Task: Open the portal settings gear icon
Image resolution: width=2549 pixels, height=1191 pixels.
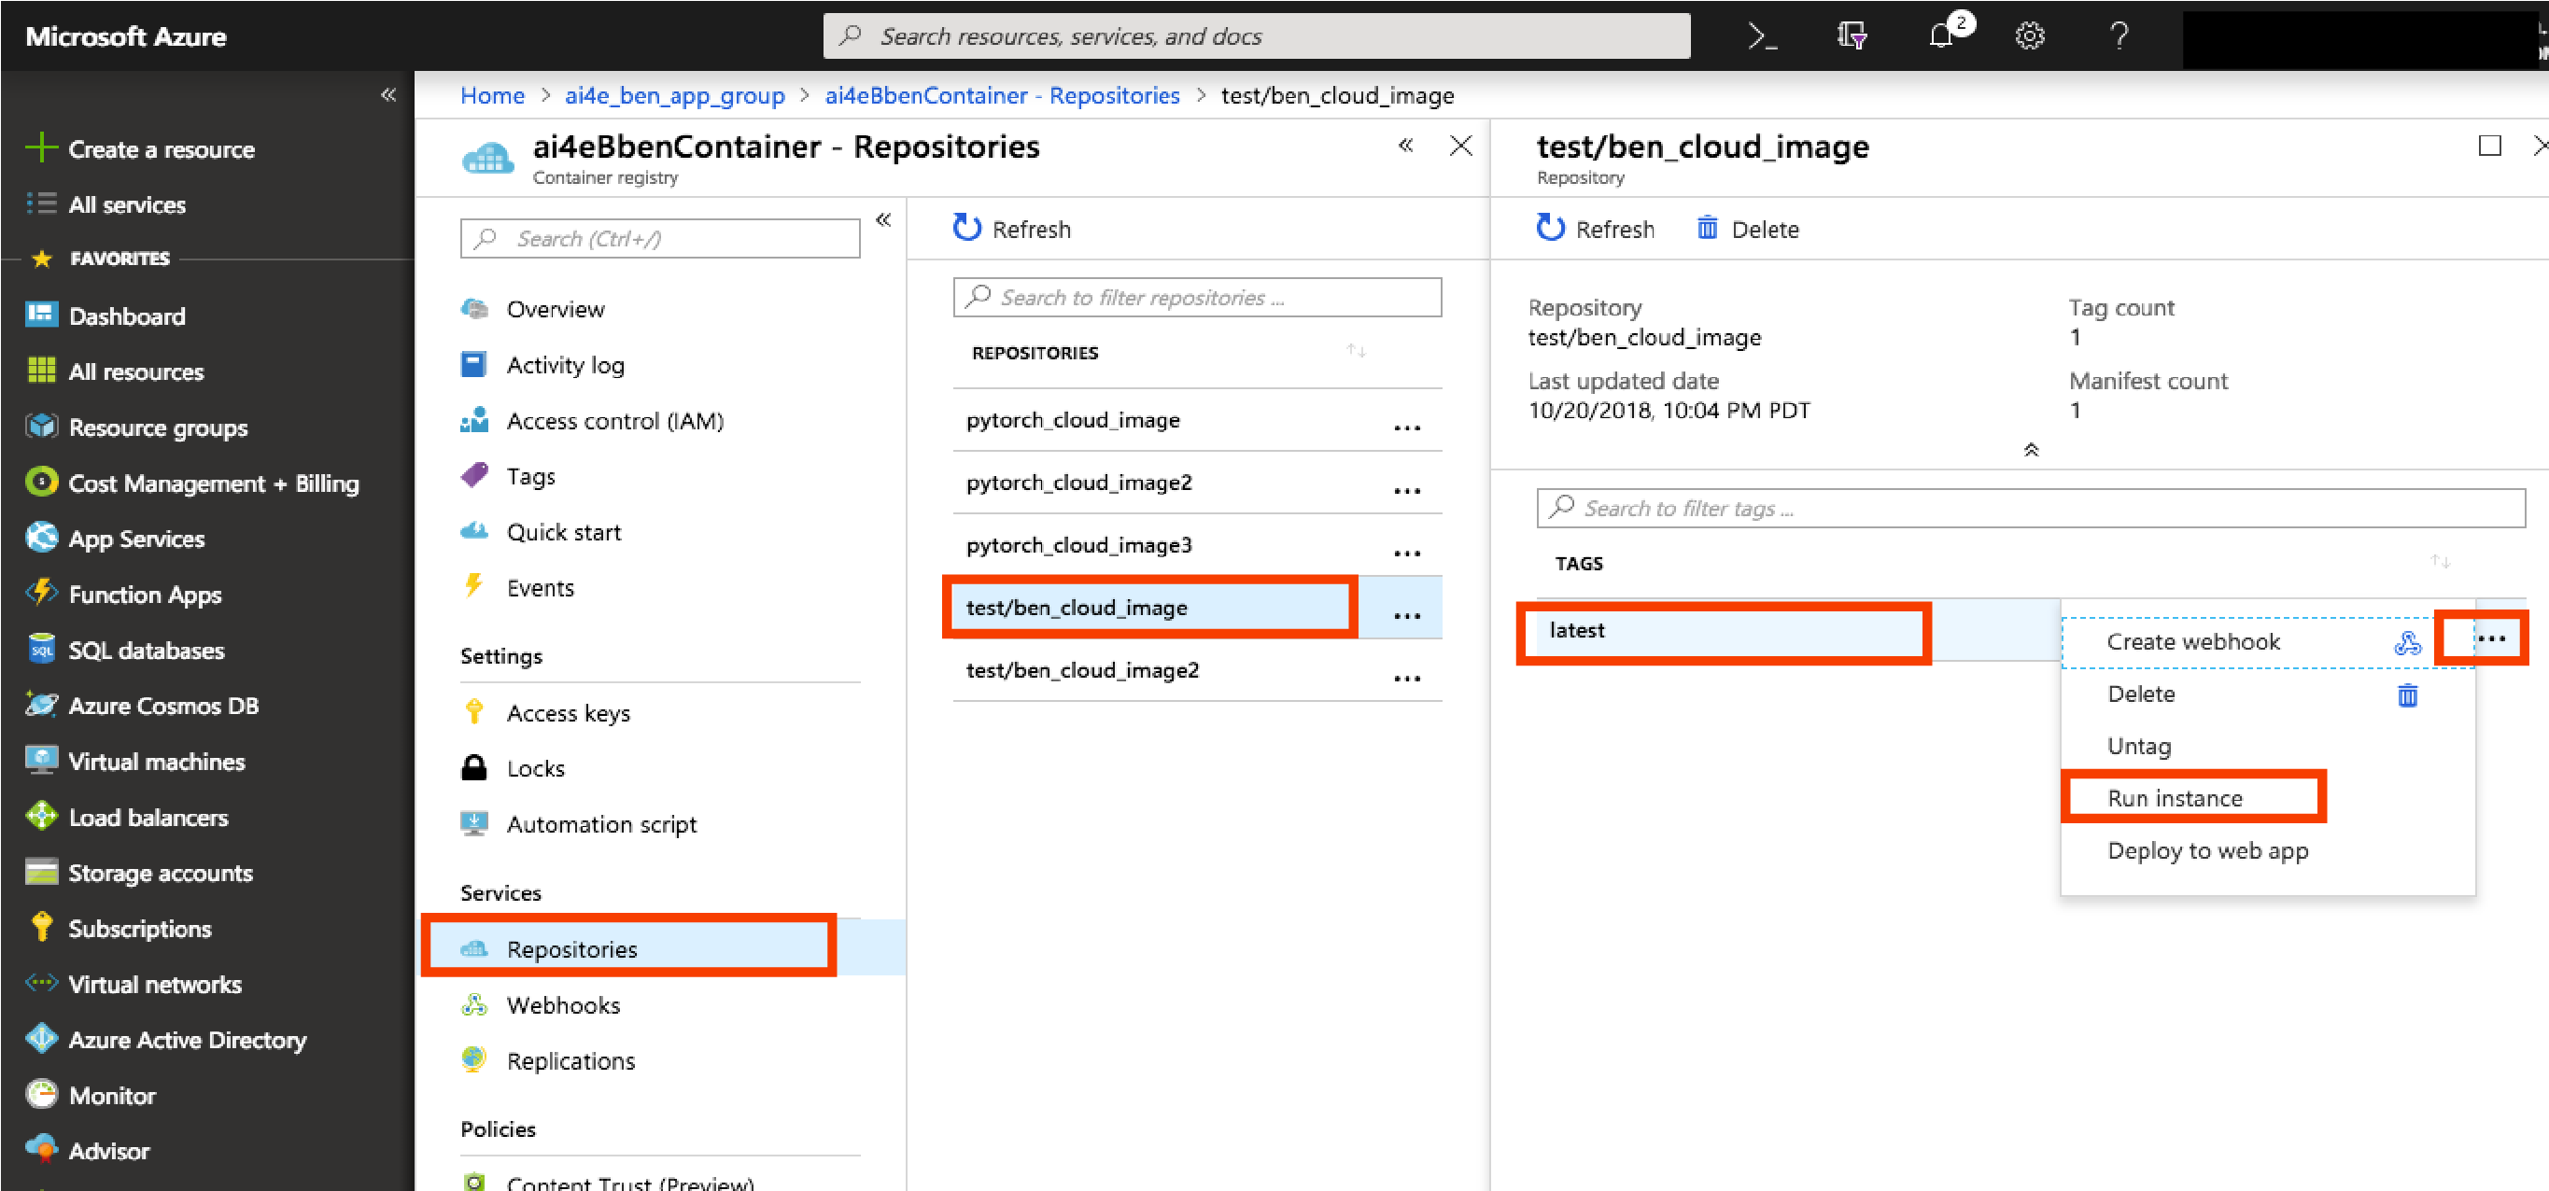Action: click(x=2030, y=36)
